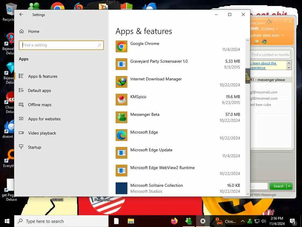302x227 pixels.
Task: Open notification center icon
Action: 293,221
